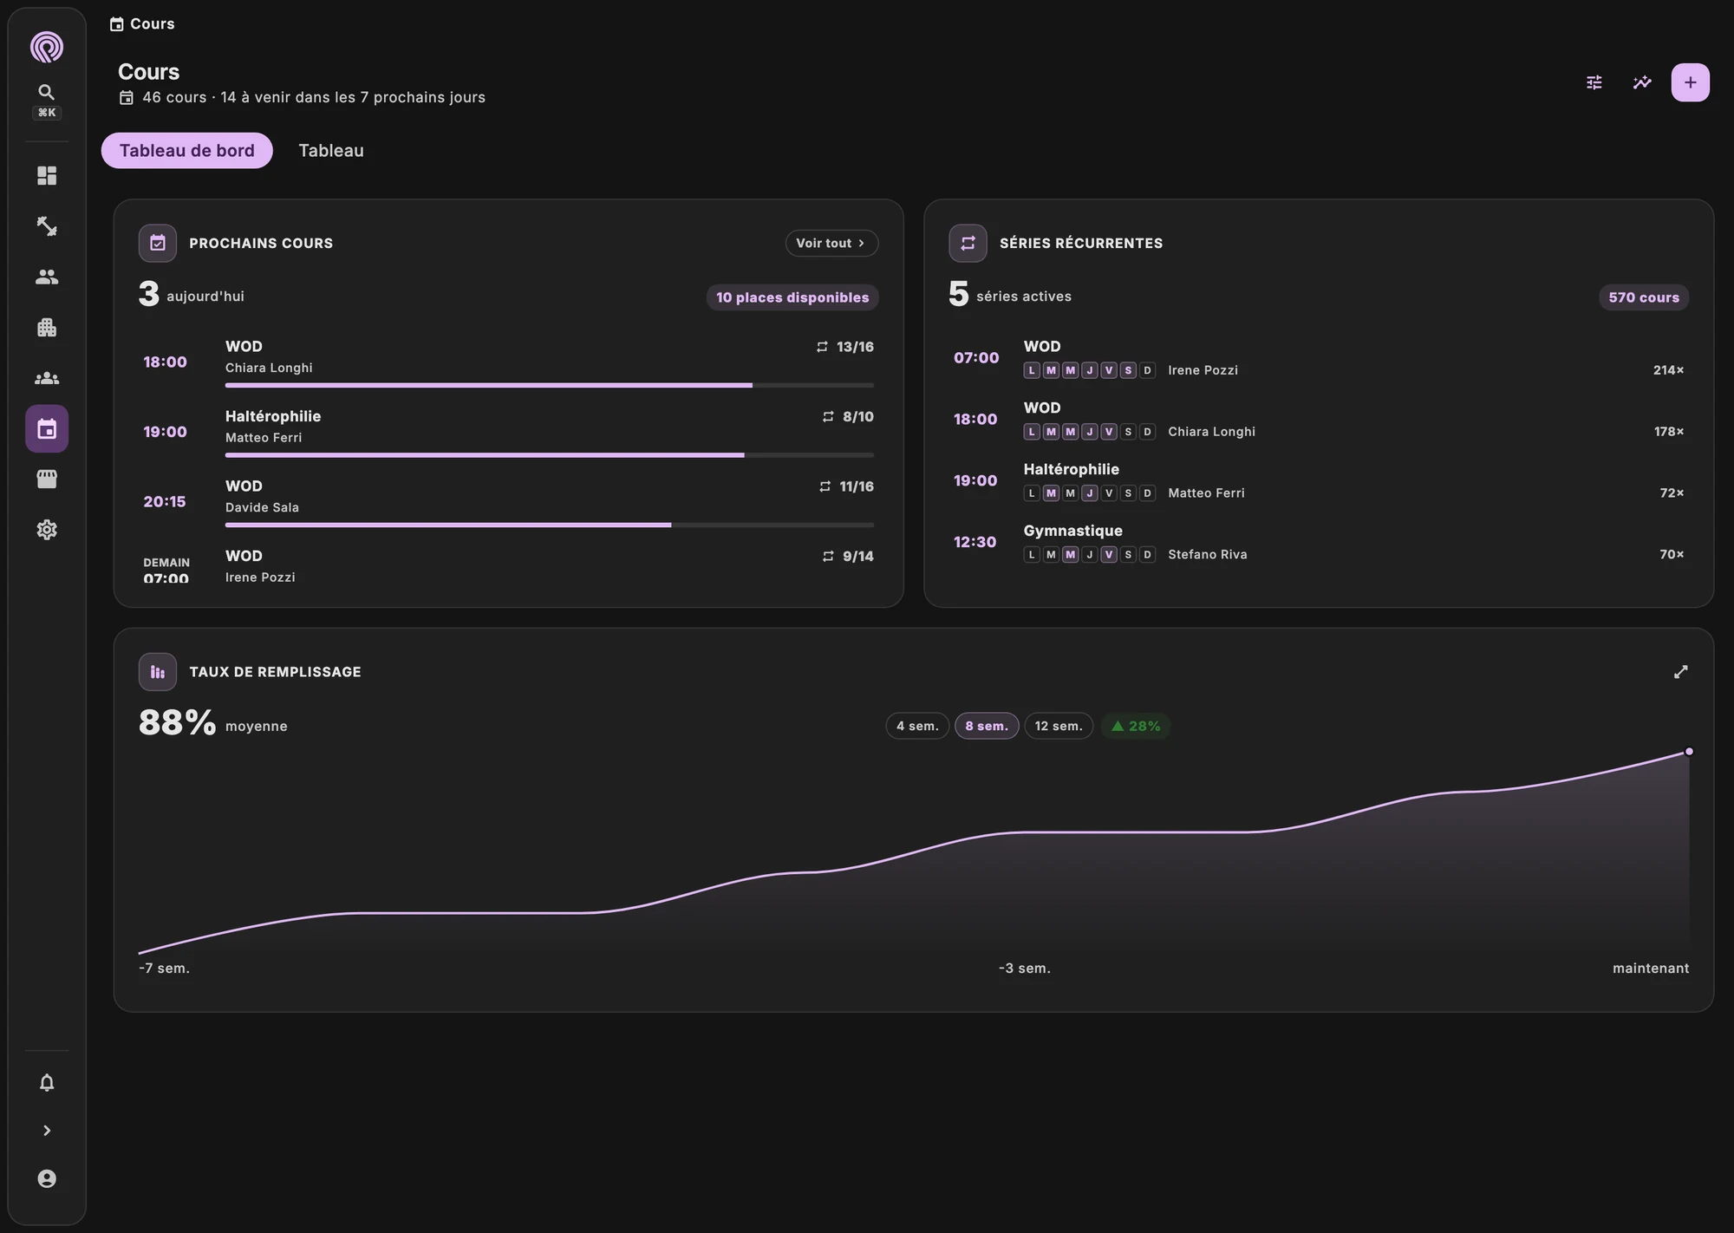
Task: Expand the Taux de remplissage chart
Action: [1680, 672]
